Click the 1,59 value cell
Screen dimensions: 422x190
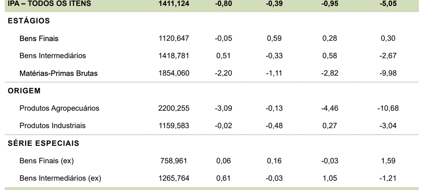388,161
